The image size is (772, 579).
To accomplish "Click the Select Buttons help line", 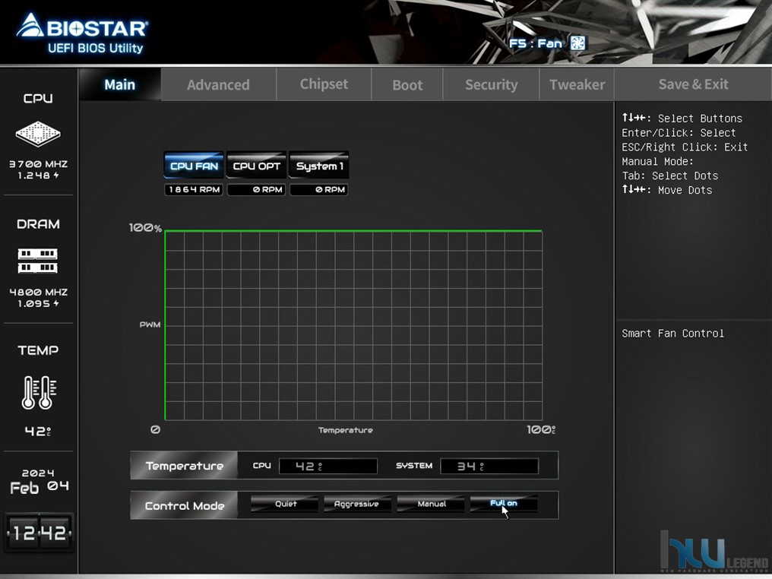I will point(682,119).
